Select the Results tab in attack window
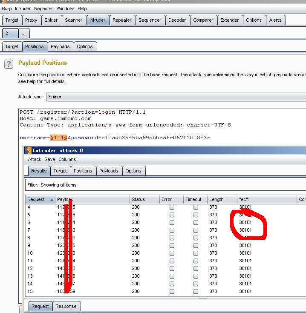This screenshot has height=313, width=306. (39, 171)
